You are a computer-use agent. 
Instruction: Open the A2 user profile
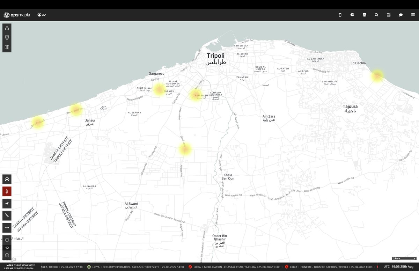click(x=42, y=15)
